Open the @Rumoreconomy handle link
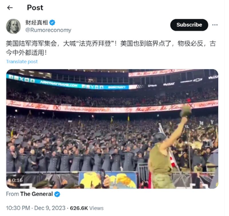 [48, 30]
